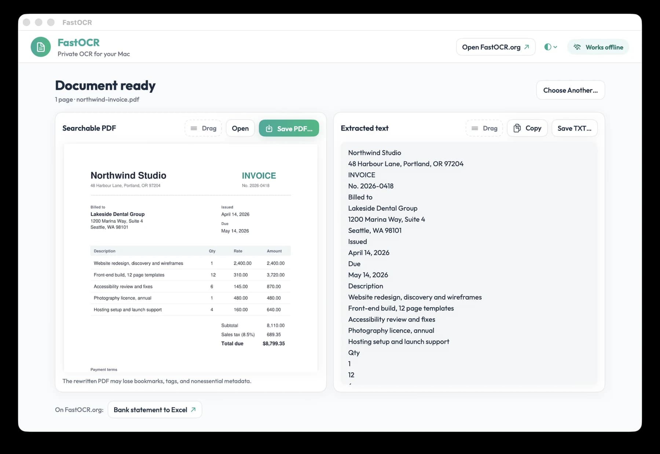
Task: Click 'April 14, 2026' in extracted text
Action: [369, 253]
